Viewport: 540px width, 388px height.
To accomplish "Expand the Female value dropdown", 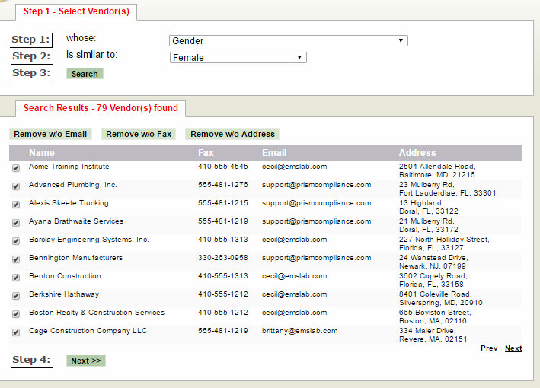I will (238, 58).
